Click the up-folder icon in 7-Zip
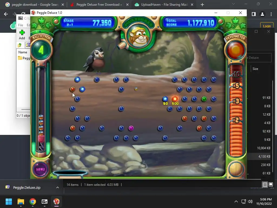 tap(20, 45)
